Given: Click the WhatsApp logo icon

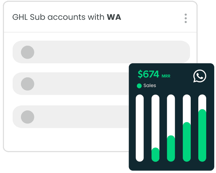Looking at the screenshot, I should pos(200,76).
